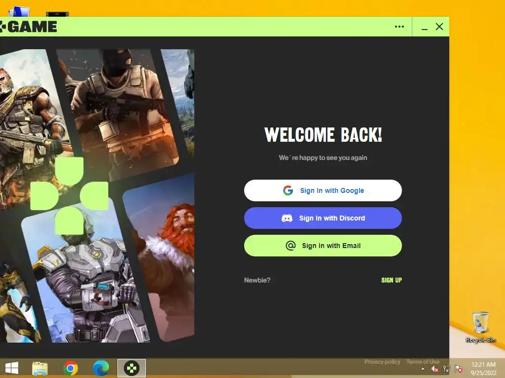505x378 pixels.
Task: Select the game launcher taskbar icon
Action: pos(131,368)
